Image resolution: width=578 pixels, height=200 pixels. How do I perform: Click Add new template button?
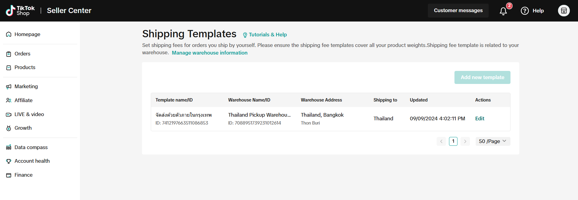tap(482, 77)
